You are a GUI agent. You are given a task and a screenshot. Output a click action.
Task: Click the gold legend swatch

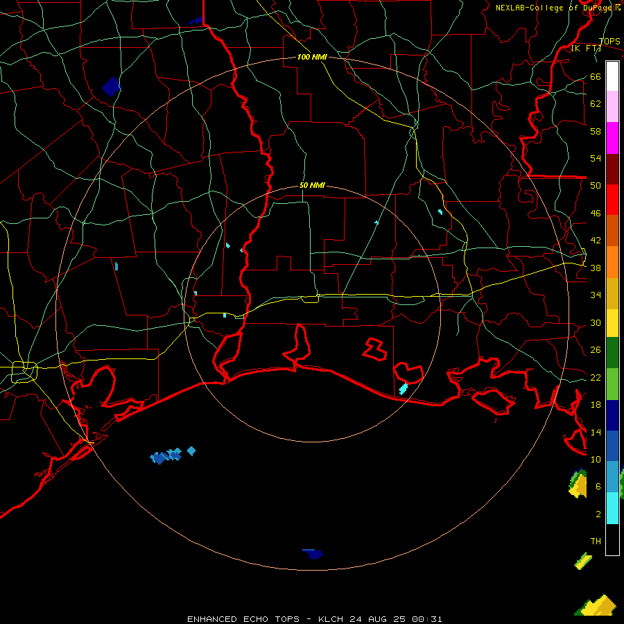tap(612, 293)
